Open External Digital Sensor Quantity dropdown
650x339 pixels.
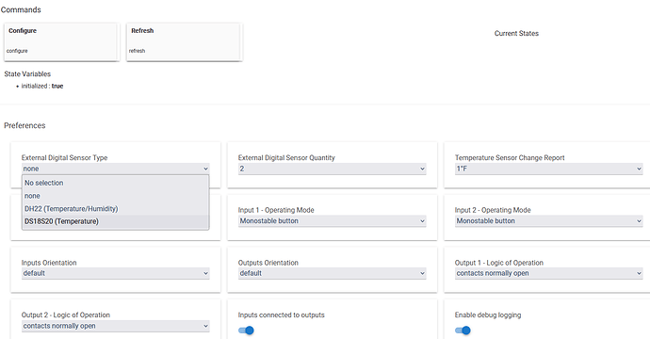coord(332,169)
